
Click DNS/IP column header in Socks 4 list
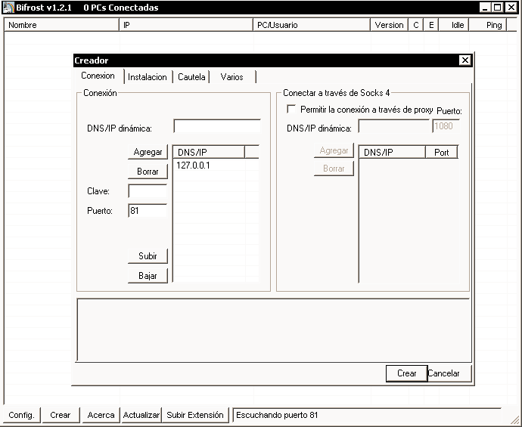[x=392, y=153]
